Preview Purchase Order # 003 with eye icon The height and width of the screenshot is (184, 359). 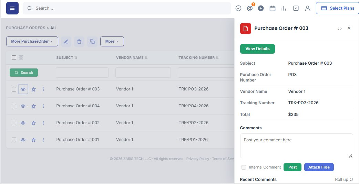pos(23,89)
